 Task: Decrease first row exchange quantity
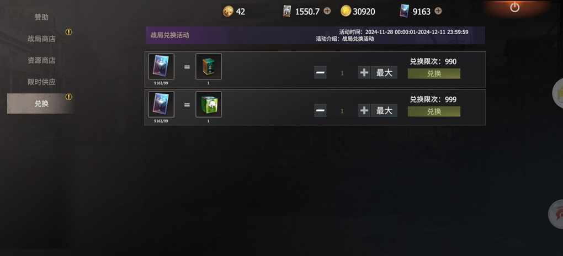point(320,72)
